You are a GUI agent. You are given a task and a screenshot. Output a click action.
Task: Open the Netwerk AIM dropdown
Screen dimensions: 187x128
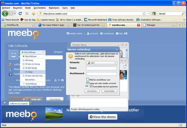tap(101, 63)
